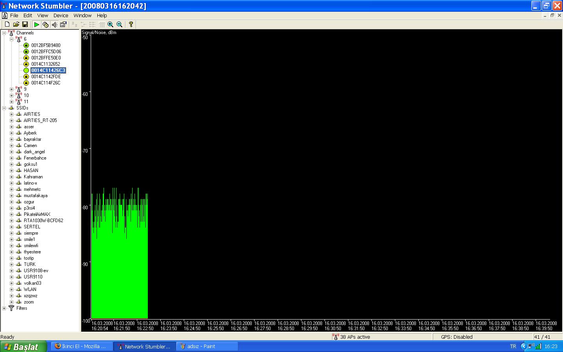This screenshot has height=352, width=563.
Task: Expand the Fenerbahce SSID node
Action: (x=11, y=158)
